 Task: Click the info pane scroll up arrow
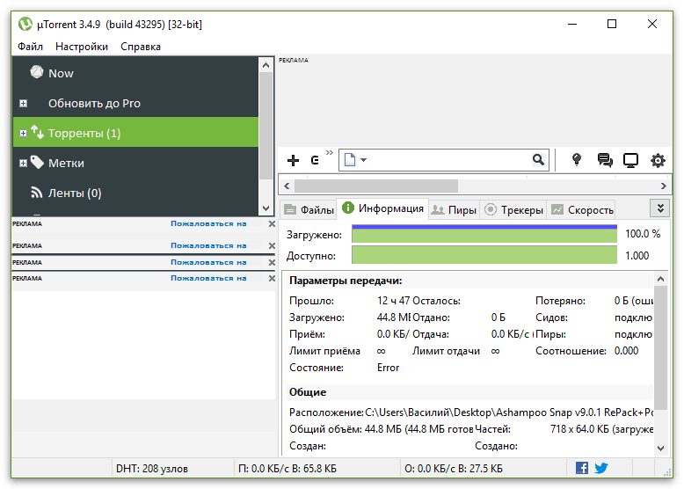(660, 279)
